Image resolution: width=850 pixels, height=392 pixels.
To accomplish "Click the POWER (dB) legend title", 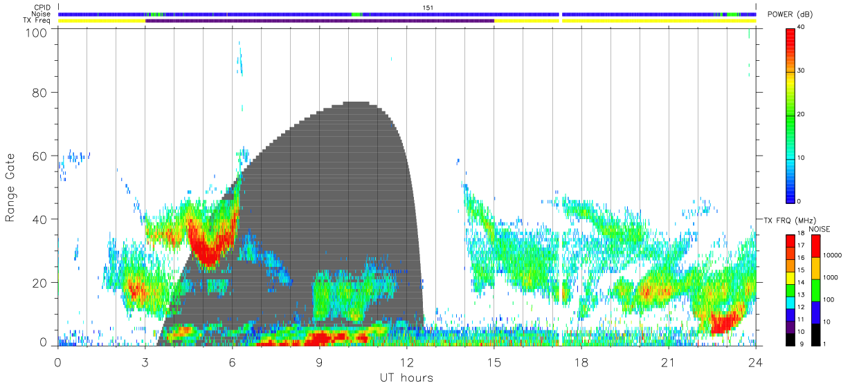I will tap(790, 15).
